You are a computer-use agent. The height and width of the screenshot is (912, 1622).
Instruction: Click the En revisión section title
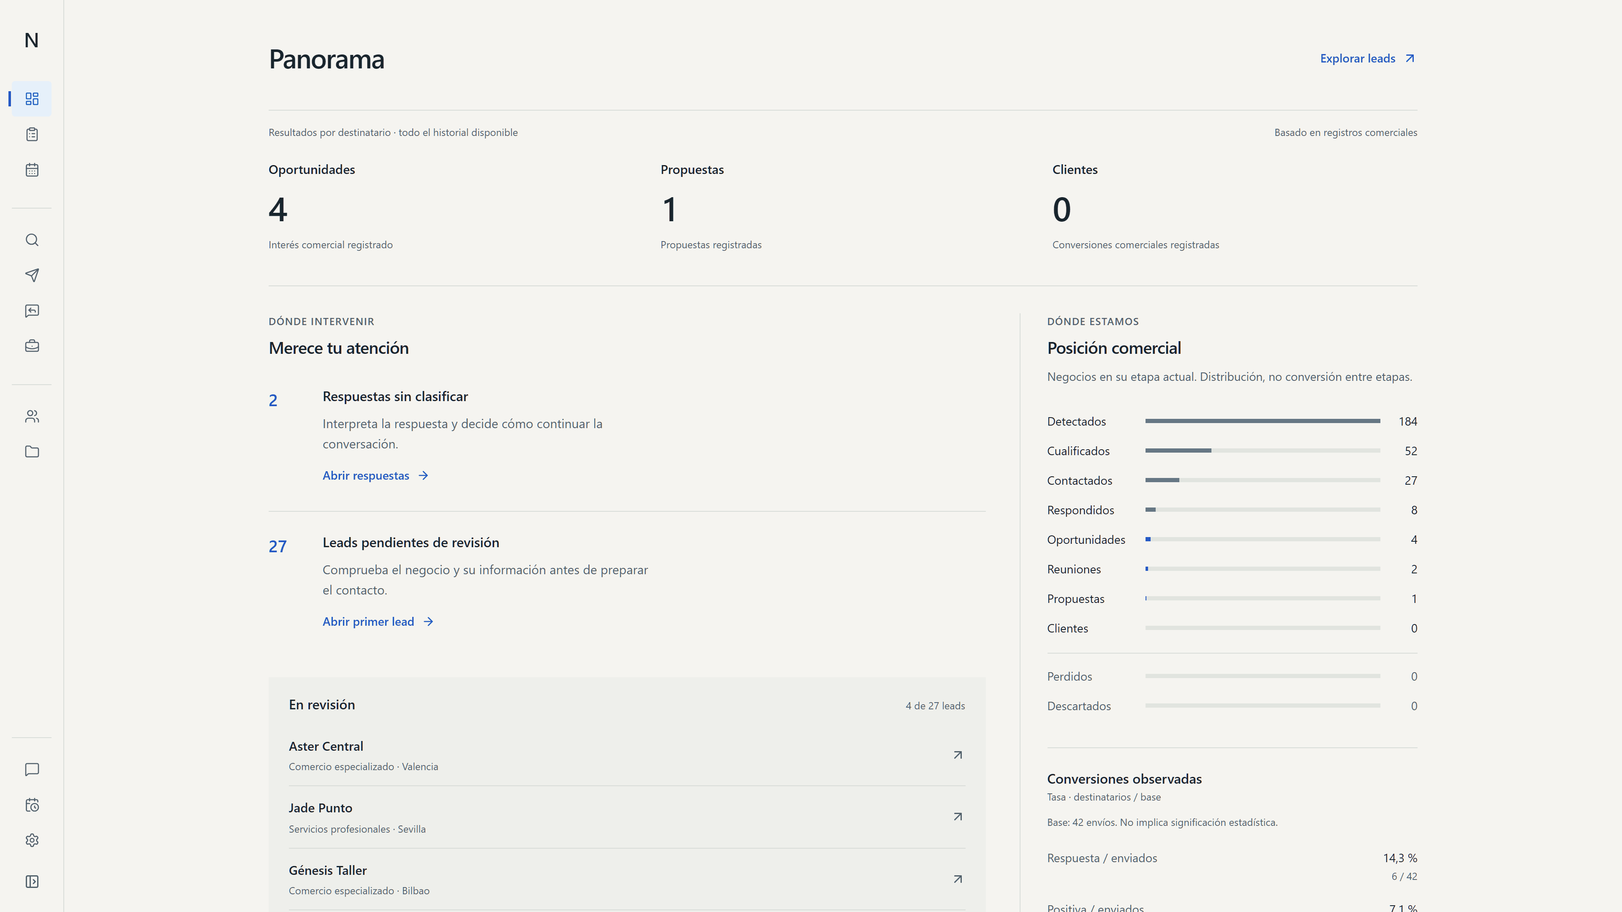point(322,705)
